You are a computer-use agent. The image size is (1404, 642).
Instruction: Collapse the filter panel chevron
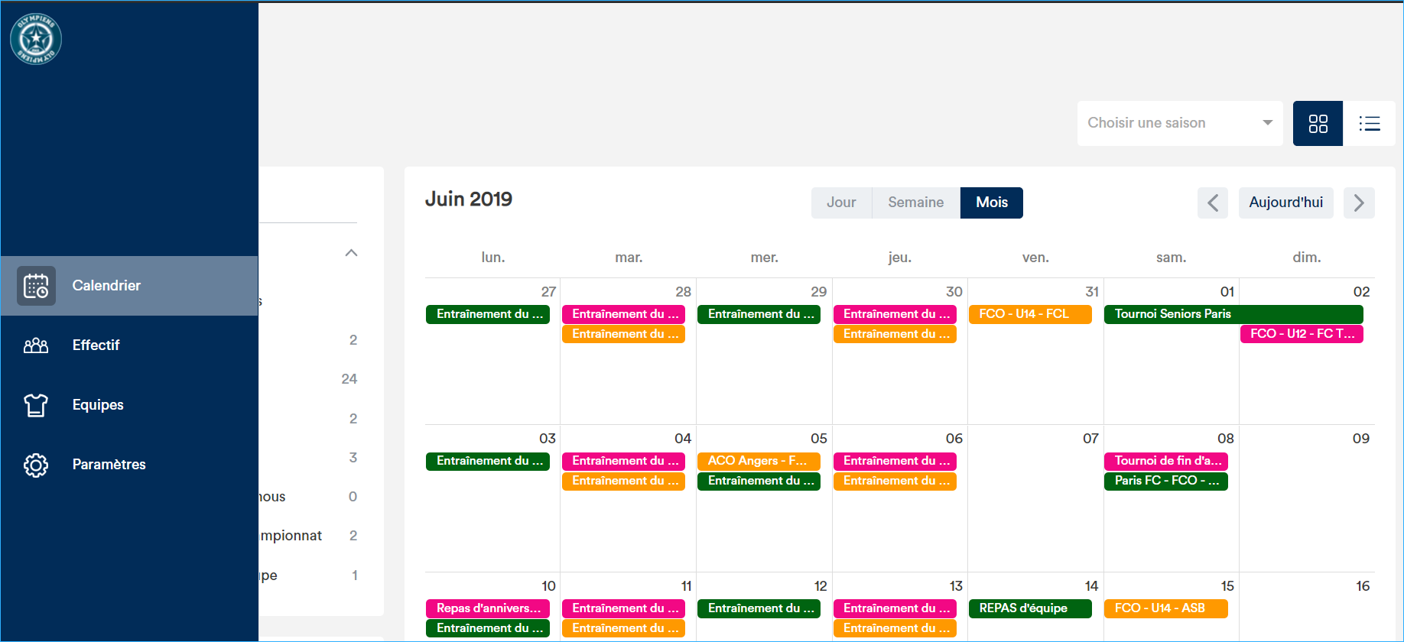pos(351,253)
